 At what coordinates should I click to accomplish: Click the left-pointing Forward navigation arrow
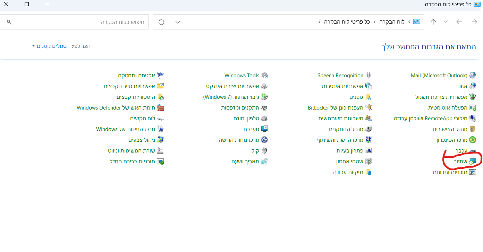tap(459, 22)
